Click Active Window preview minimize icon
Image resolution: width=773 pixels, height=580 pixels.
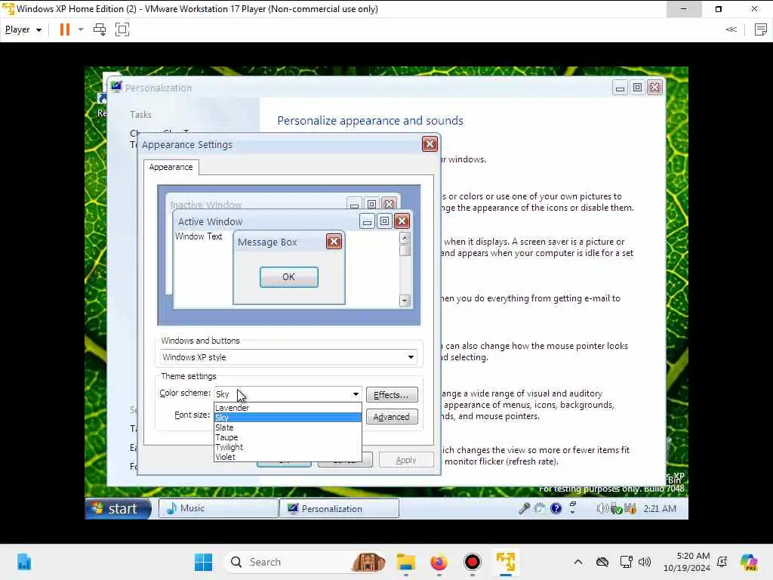click(367, 221)
